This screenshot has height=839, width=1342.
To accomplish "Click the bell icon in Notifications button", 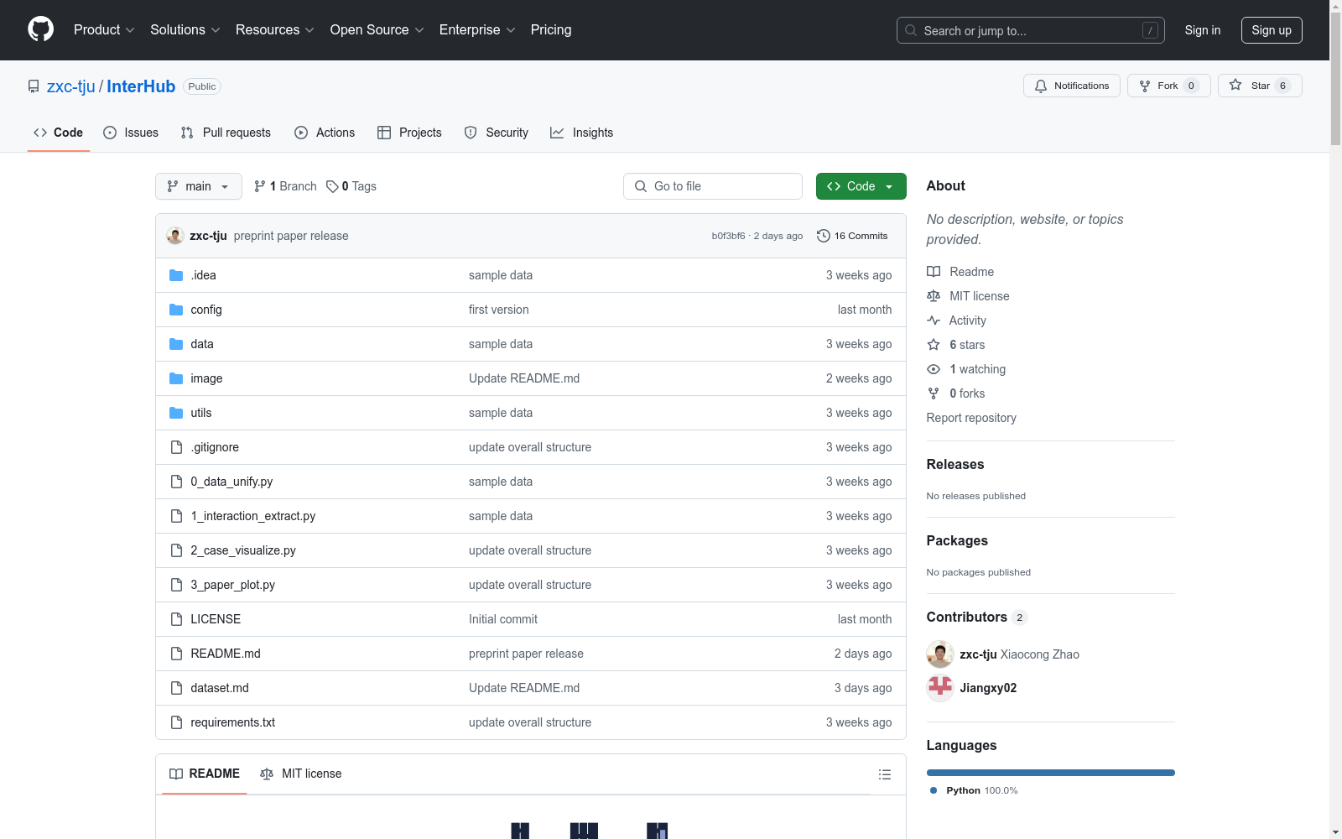I will tap(1041, 86).
